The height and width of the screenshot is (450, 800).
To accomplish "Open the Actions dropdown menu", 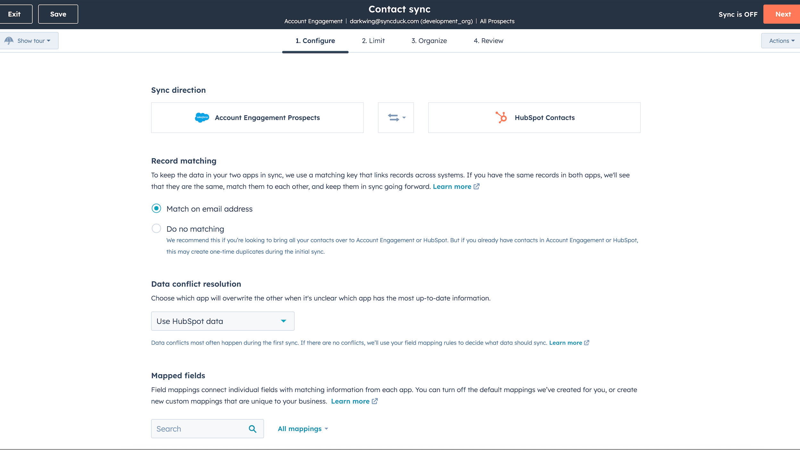I will coord(781,41).
